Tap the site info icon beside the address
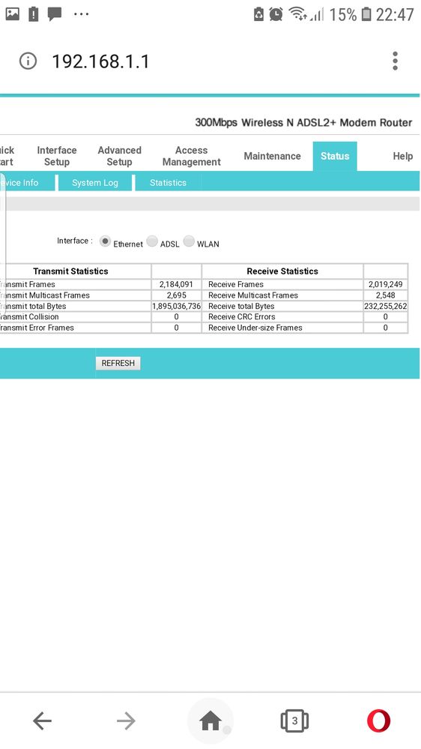The image size is (421, 749). point(28,61)
